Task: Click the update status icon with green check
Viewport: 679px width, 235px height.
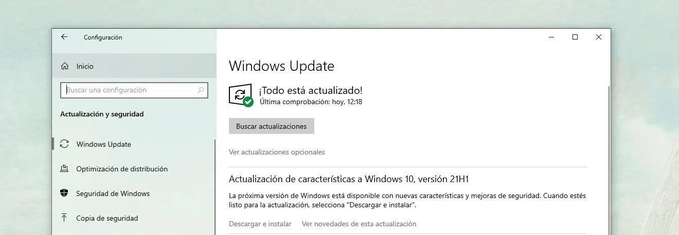Action: pyautogui.click(x=241, y=95)
